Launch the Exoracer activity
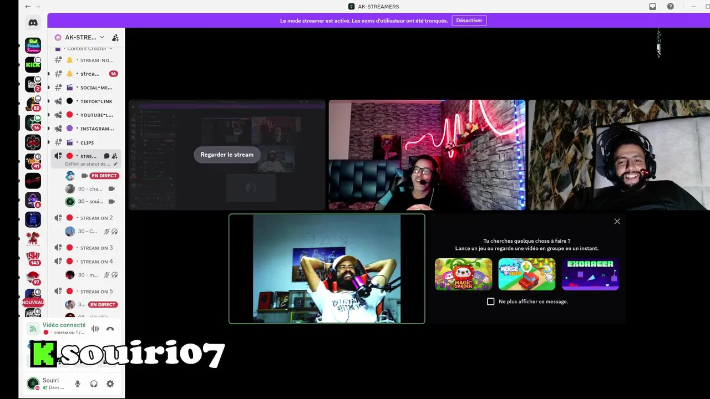The width and height of the screenshot is (710, 399). 590,274
